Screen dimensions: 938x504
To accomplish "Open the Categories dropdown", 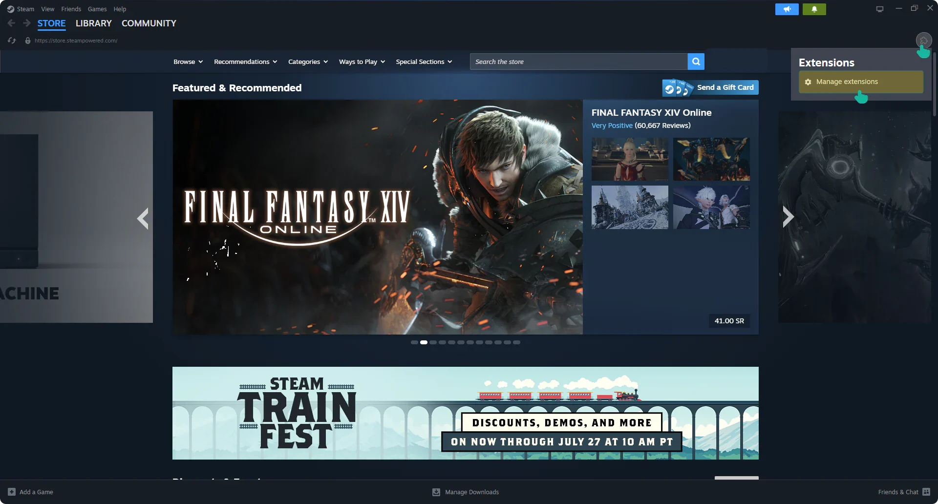I will tap(308, 62).
